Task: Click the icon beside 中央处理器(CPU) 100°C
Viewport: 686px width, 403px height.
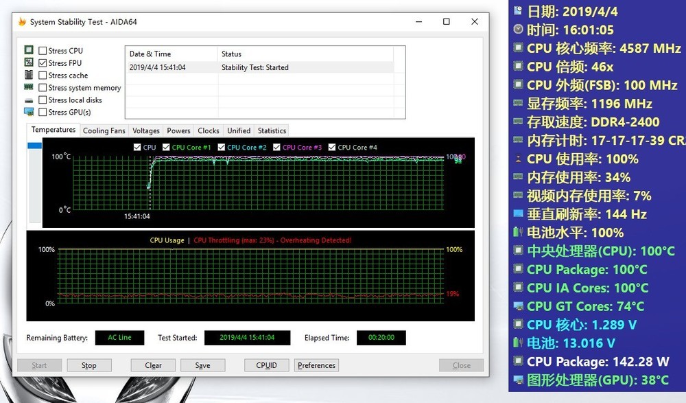Action: tap(518, 250)
